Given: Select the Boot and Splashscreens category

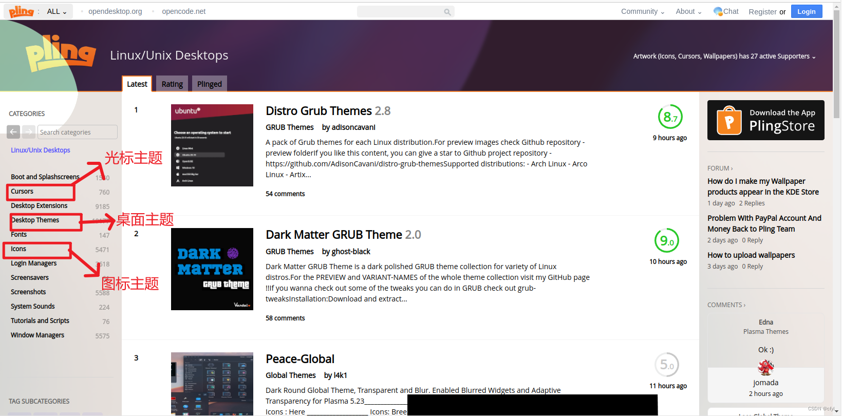Looking at the screenshot, I should [x=45, y=177].
